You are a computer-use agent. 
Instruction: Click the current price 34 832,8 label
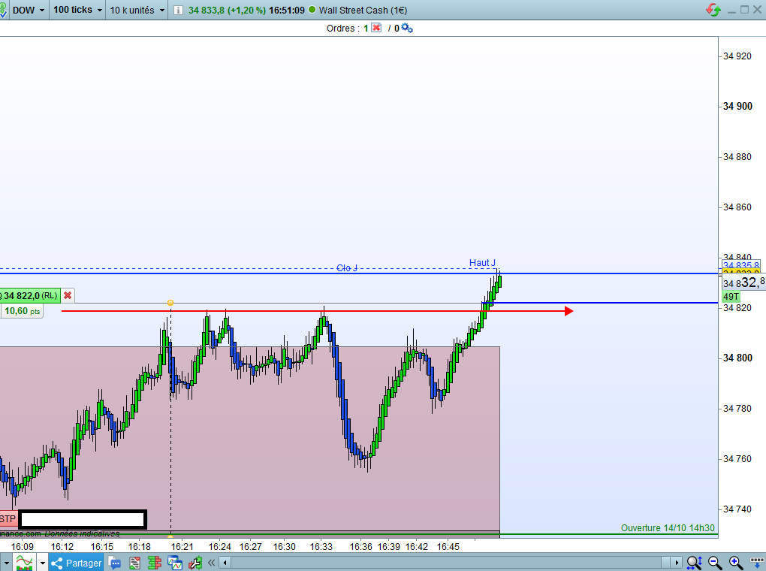pyautogui.click(x=743, y=282)
